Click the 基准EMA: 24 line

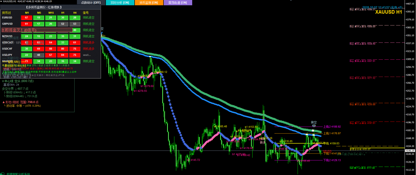[x=11, y=85]
